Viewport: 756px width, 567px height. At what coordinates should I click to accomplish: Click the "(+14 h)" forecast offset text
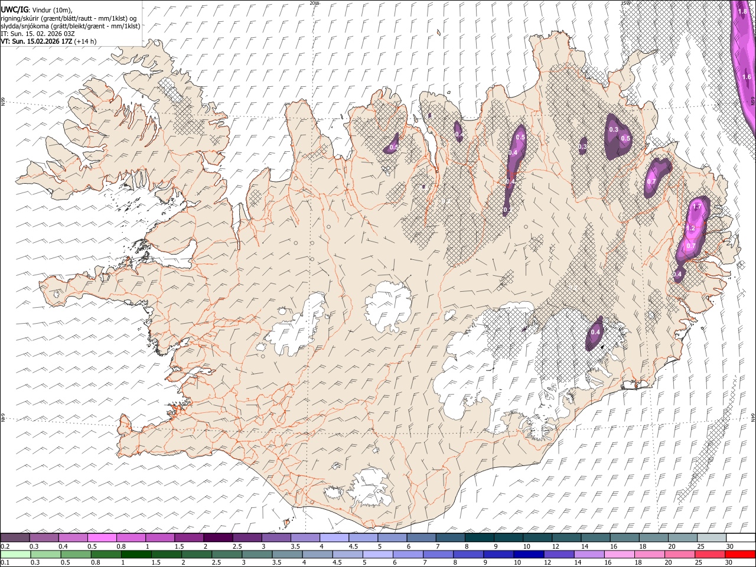pyautogui.click(x=86, y=41)
